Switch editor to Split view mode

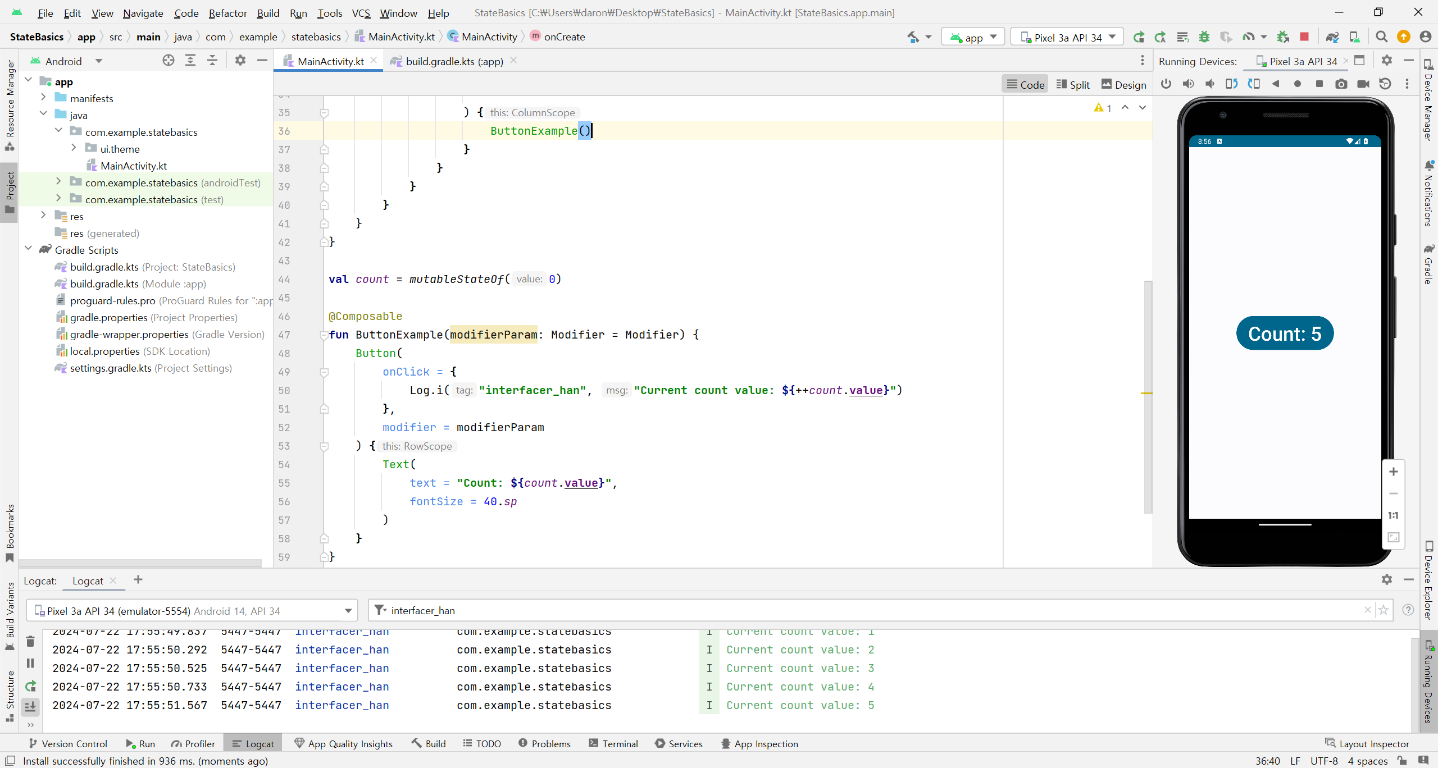click(1073, 85)
